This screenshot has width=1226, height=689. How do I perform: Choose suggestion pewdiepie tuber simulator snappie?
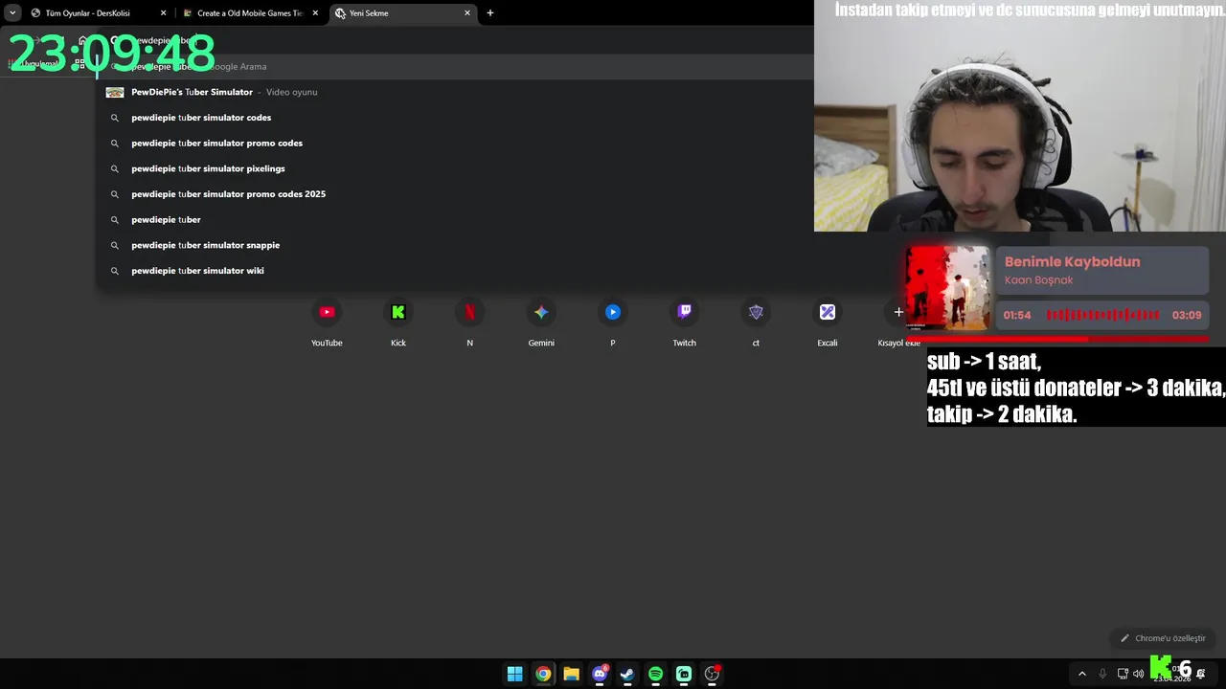(454, 245)
